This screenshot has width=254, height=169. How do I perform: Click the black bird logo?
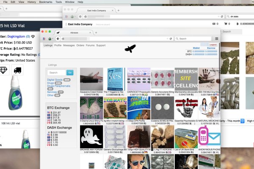tap(130, 49)
